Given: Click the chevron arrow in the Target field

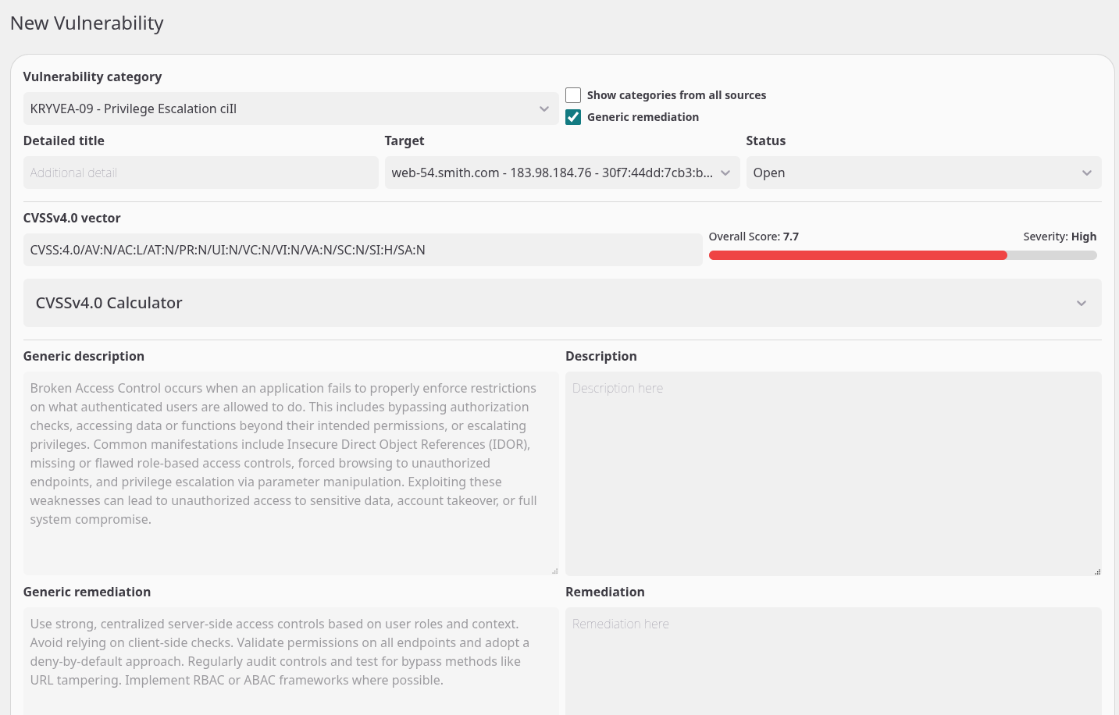Looking at the screenshot, I should [725, 173].
